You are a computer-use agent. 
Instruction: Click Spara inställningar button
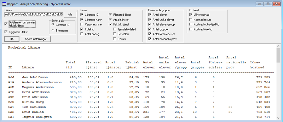(x=36, y=39)
